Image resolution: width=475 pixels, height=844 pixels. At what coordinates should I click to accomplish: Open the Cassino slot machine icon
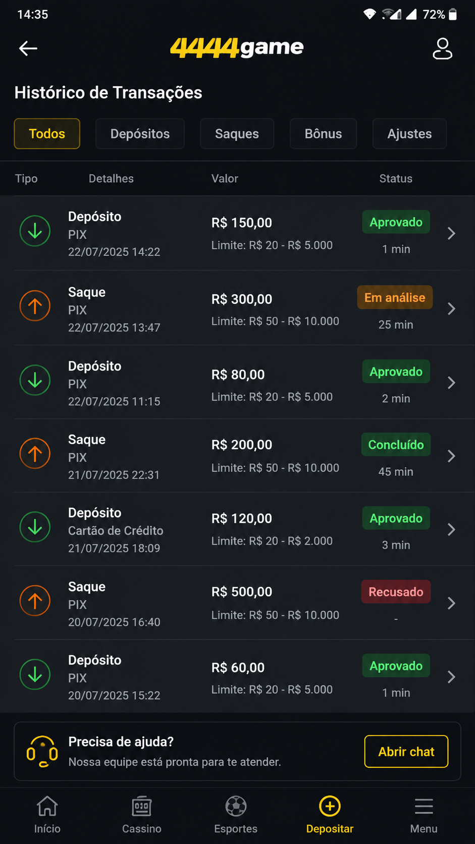pos(142,806)
